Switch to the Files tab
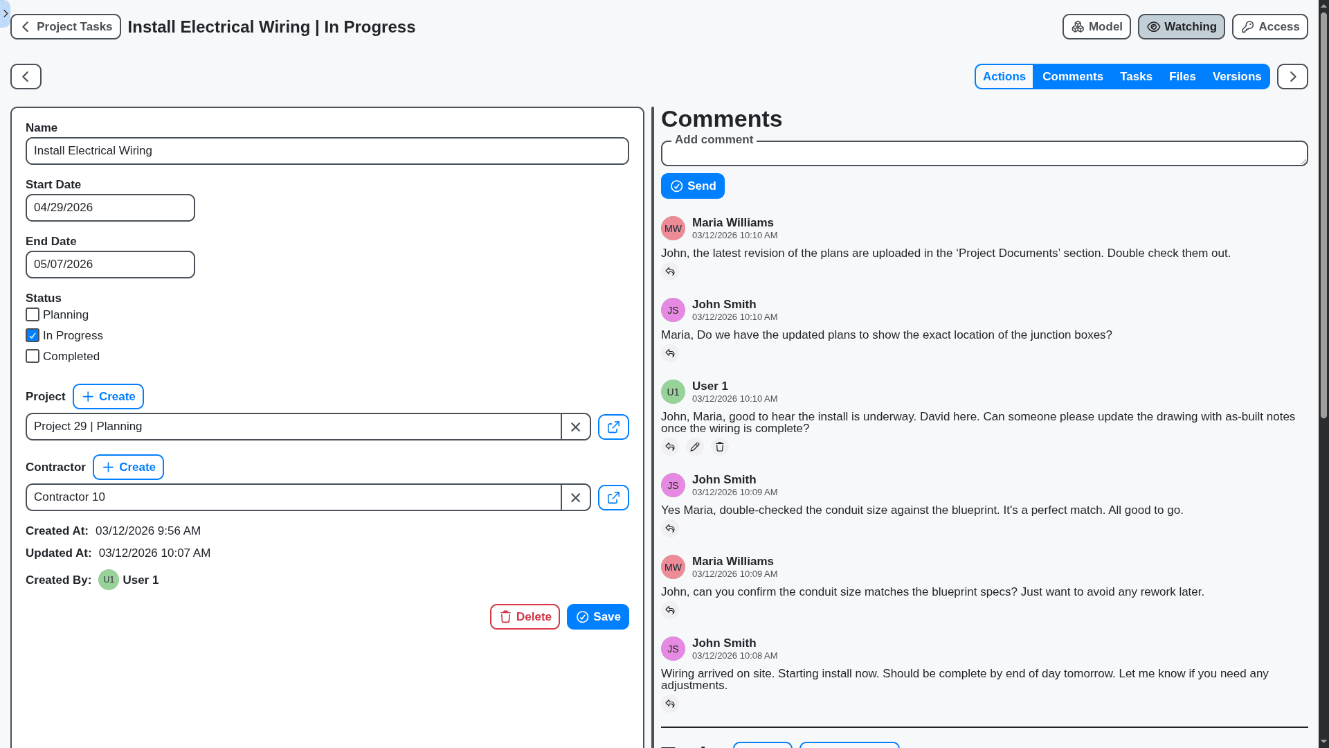Image resolution: width=1329 pixels, height=748 pixels. click(1182, 76)
